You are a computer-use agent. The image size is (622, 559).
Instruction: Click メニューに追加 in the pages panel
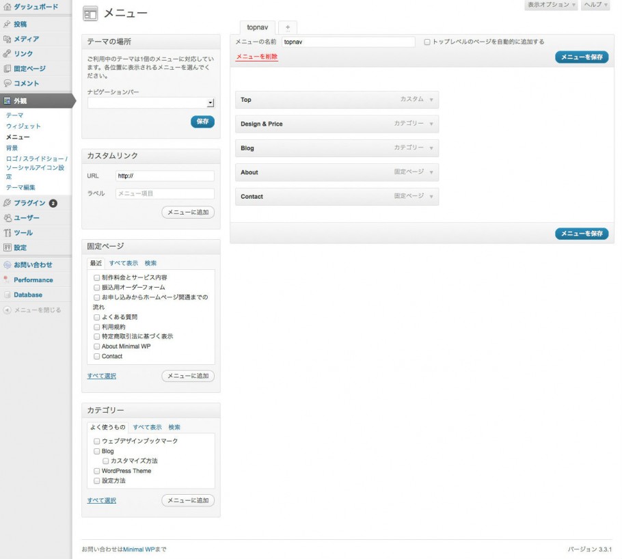coord(188,376)
